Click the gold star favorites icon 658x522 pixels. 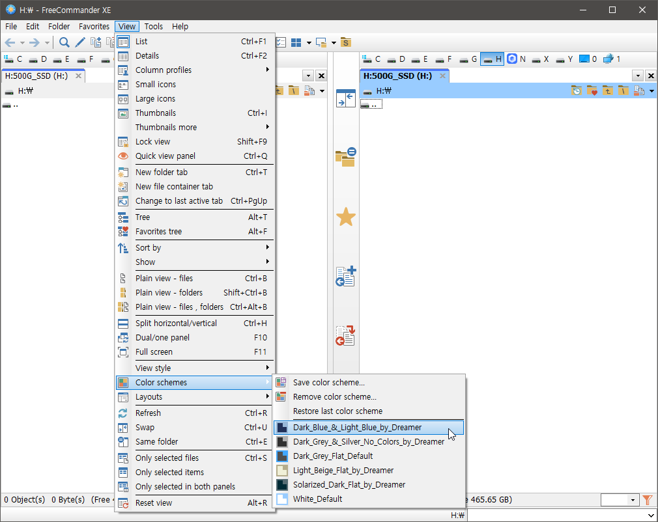click(x=346, y=217)
